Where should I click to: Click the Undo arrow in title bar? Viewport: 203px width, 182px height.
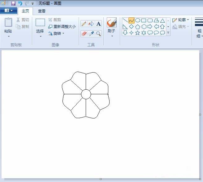coord(20,3)
